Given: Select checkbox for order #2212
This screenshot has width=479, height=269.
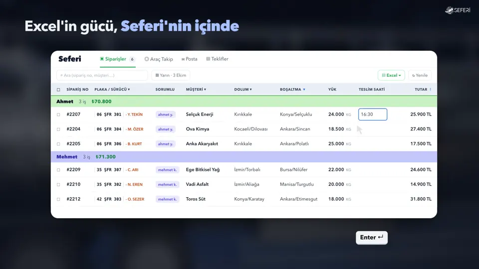Looking at the screenshot, I should [x=58, y=199].
